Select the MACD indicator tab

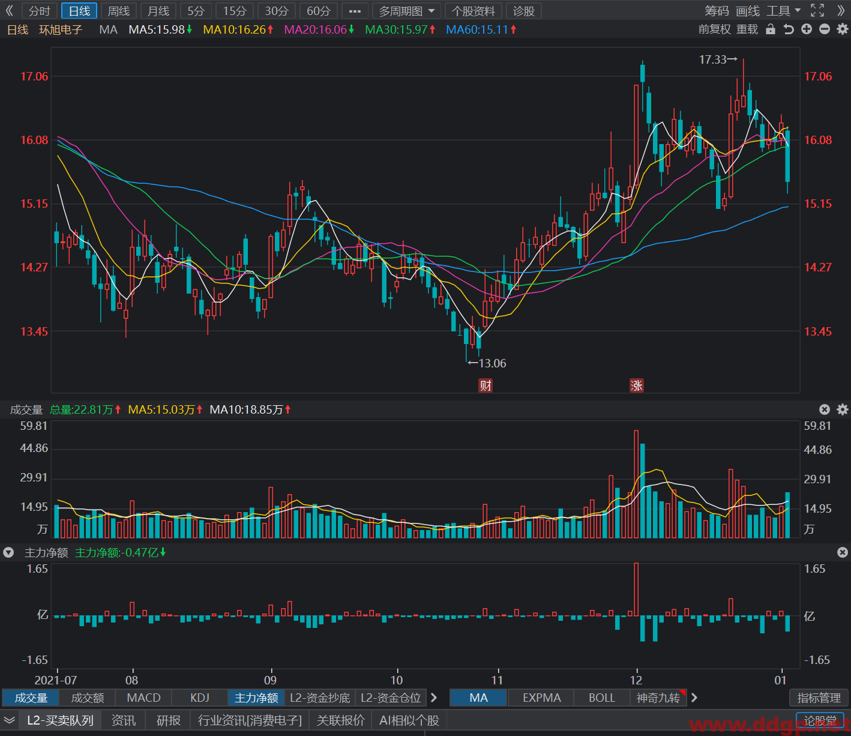144,698
